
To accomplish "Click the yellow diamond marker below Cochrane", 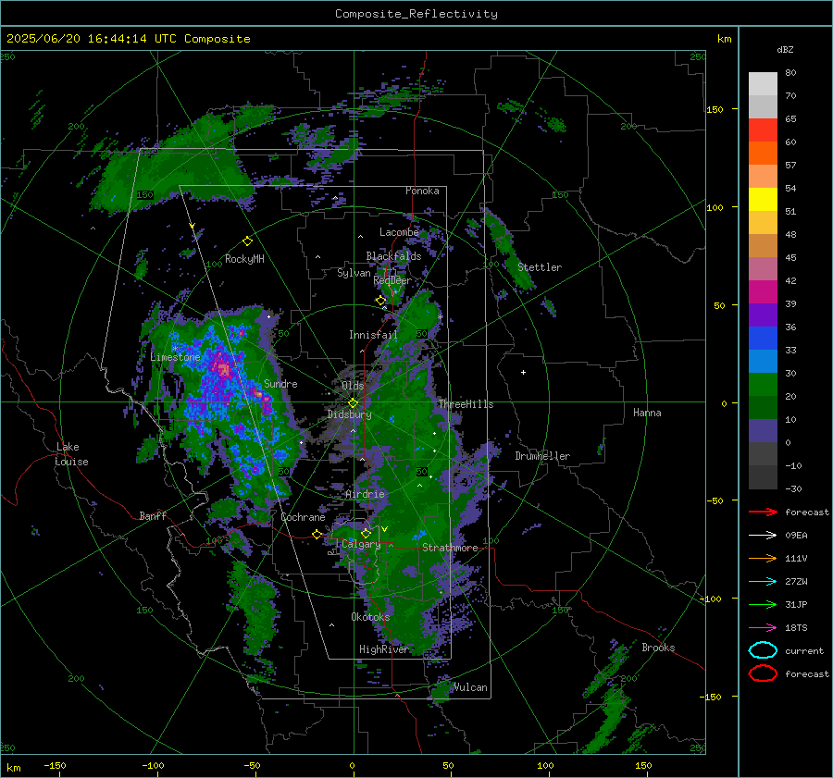I will point(317,535).
